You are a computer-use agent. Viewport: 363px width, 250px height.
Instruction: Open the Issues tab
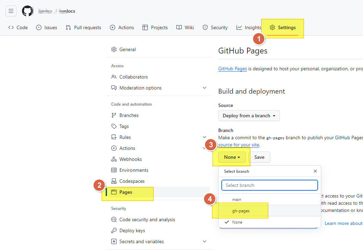(47, 27)
